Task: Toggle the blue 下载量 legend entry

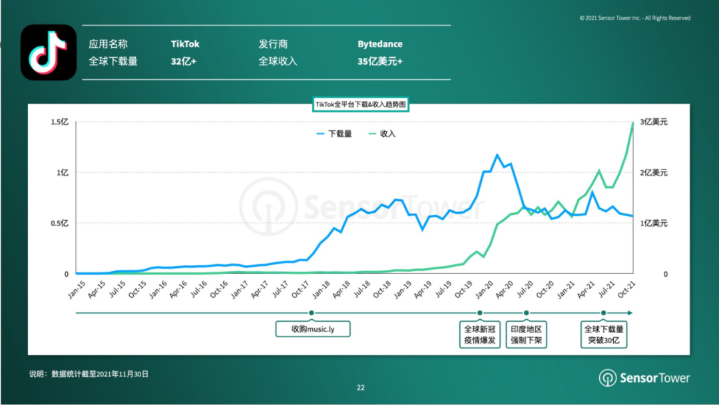Action: coord(334,134)
